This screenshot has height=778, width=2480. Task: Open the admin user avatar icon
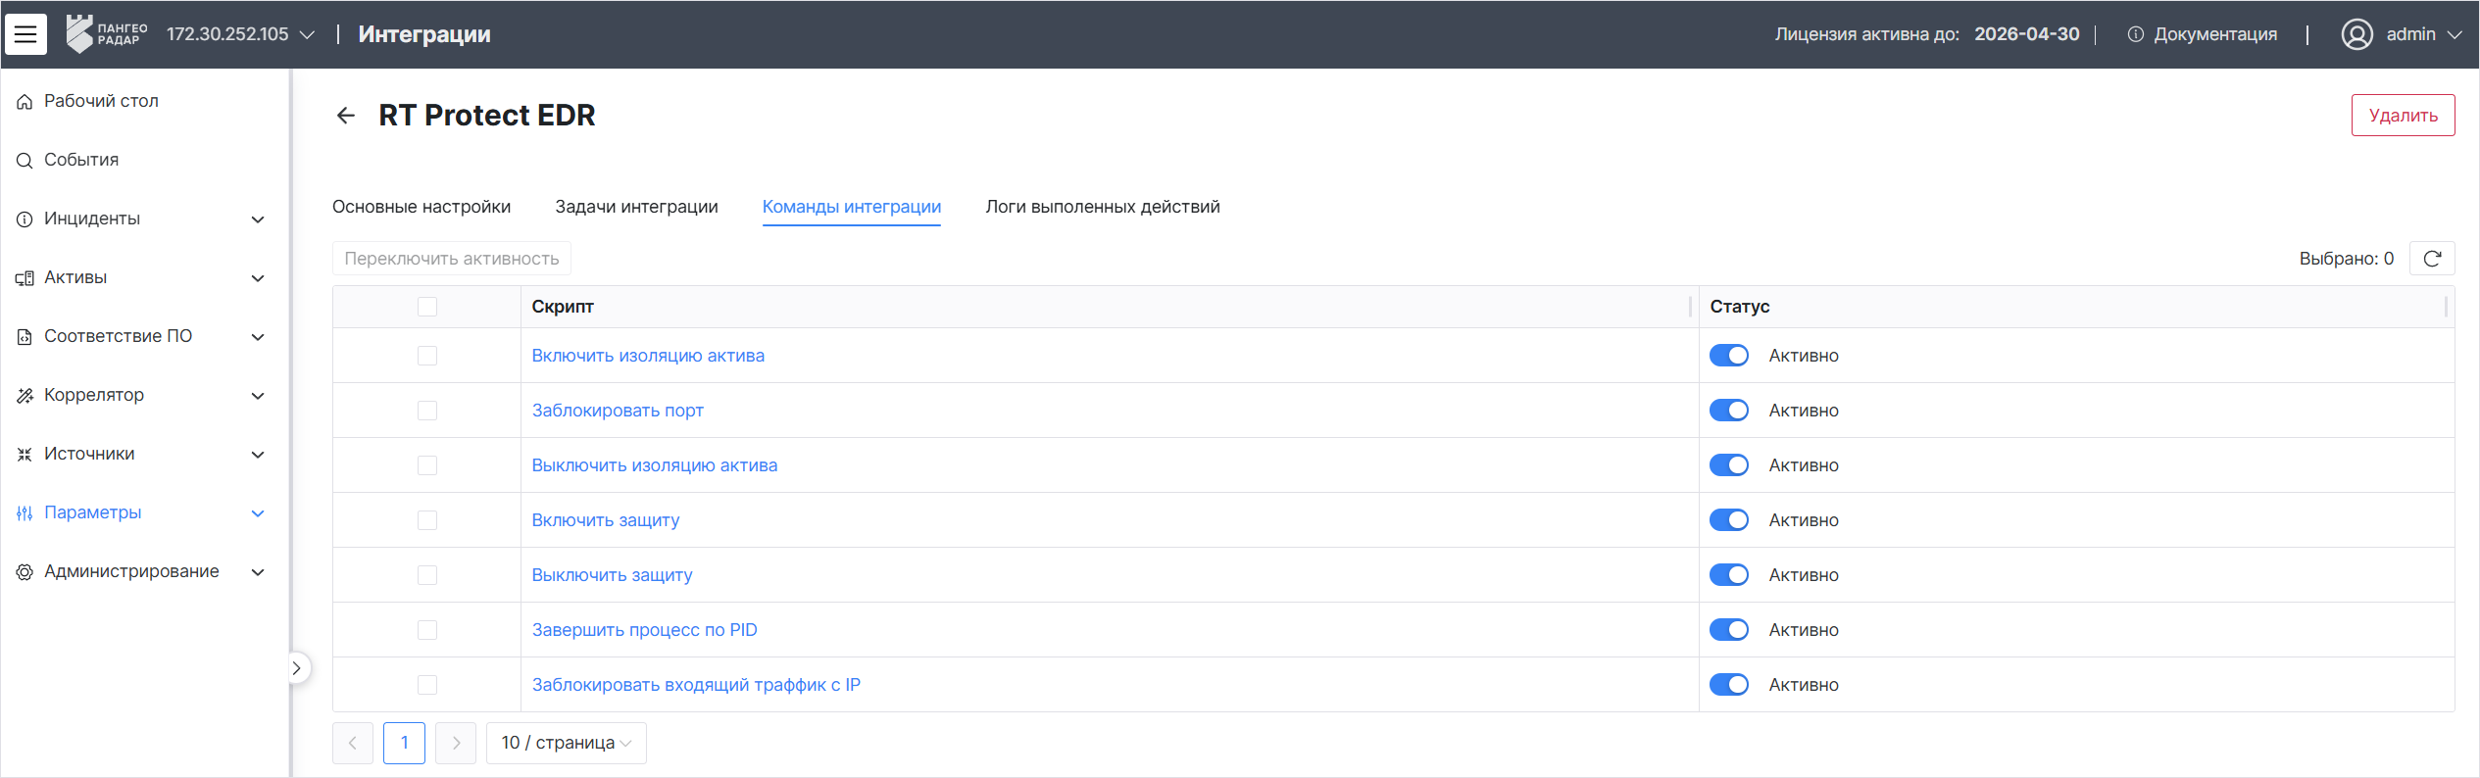tap(2357, 34)
